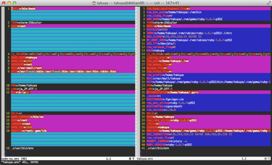272x165 pixels.
Task: Select the GEM_HOME line
Action: click(185, 19)
